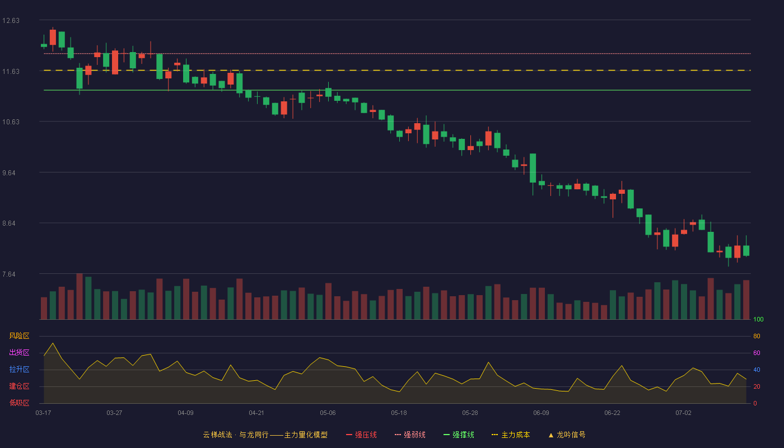This screenshot has width=784, height=448.
Task: Click the 05-06 date label
Action: [328, 413]
